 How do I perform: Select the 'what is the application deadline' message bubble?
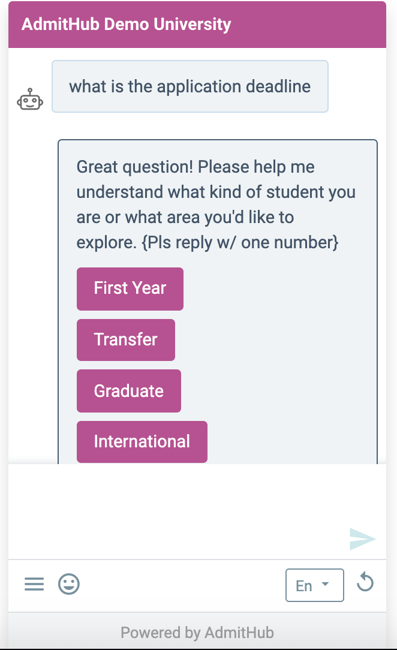tap(190, 86)
